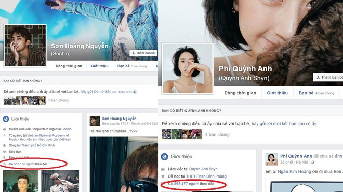343x192 pixels.
Task: Click 'hãy gửi lời mời kết bạn cho cô ấy' link
Action: [284, 124]
